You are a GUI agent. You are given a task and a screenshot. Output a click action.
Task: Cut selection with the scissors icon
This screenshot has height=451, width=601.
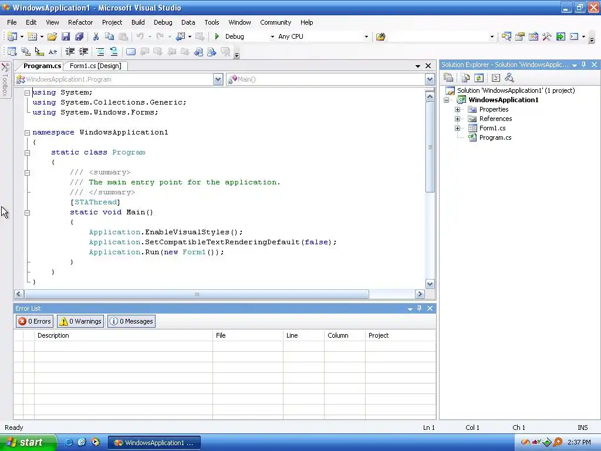point(96,36)
